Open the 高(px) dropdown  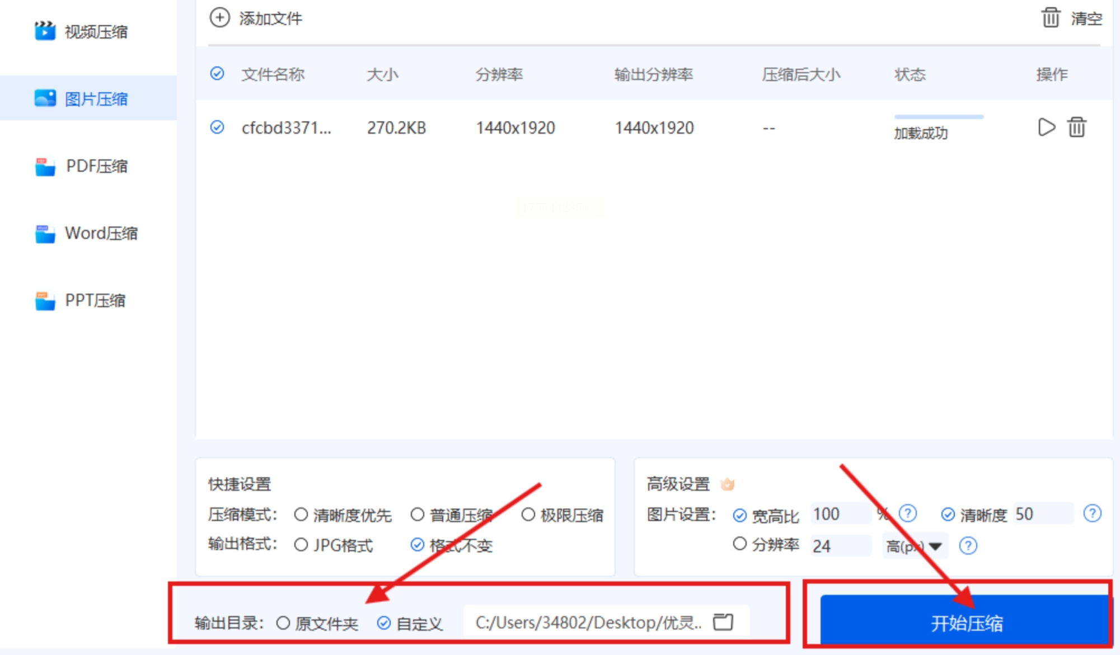click(x=915, y=546)
